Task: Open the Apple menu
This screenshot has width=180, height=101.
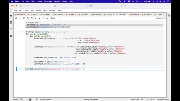Action: (12, 1)
